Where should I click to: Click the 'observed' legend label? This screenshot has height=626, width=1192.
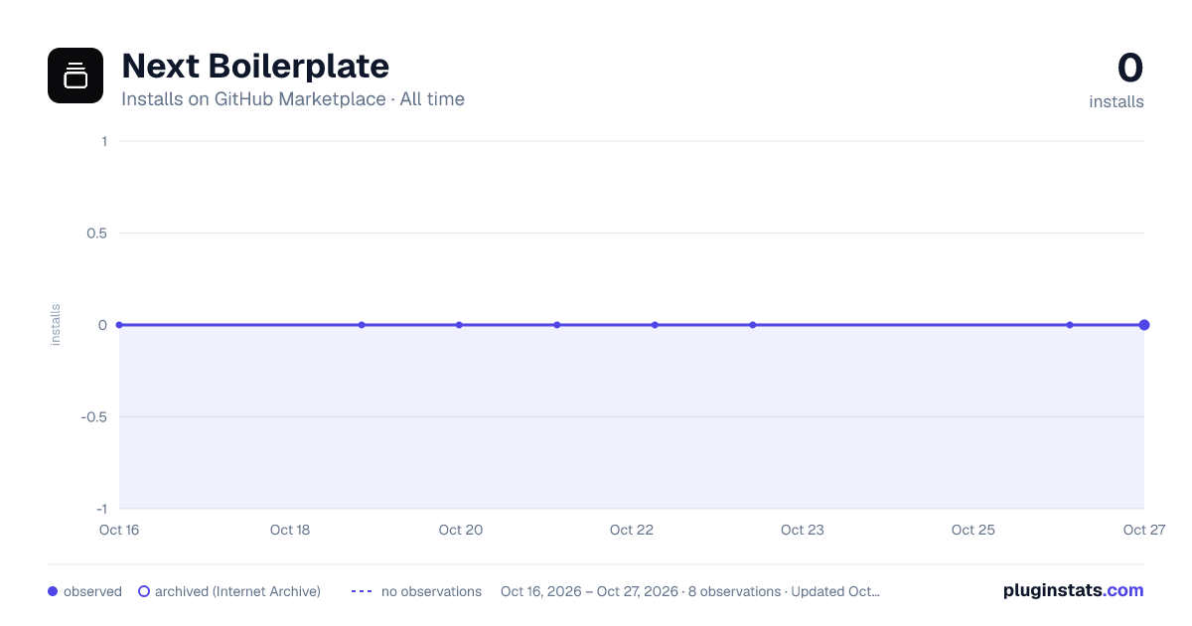pos(92,591)
